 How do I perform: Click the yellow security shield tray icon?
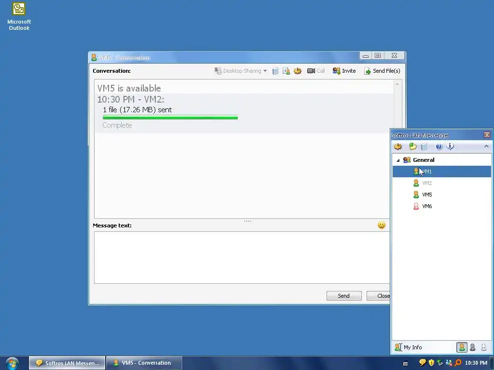coord(432,363)
